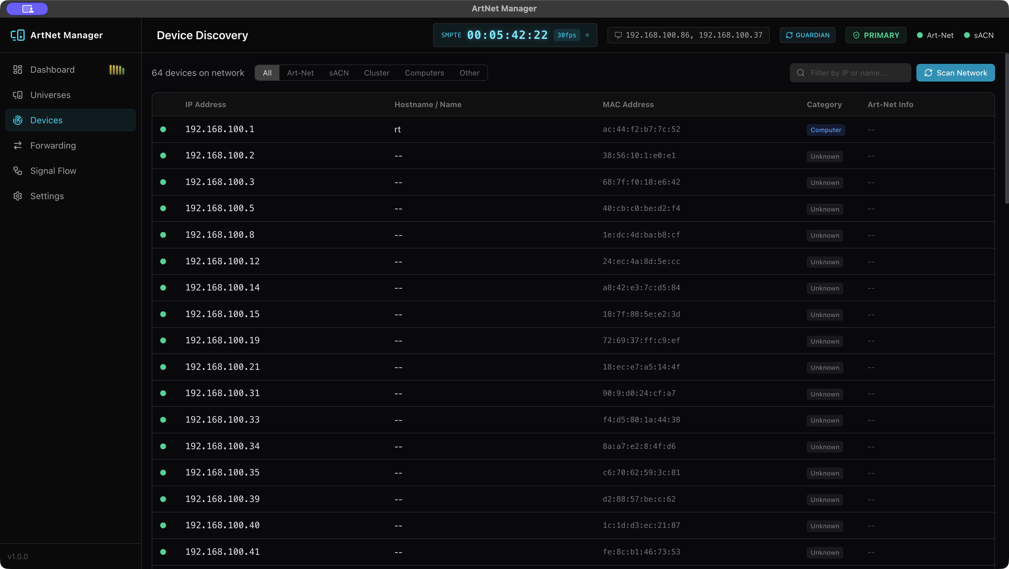
Task: Click the Hostname / Name column header
Action: 428,105
